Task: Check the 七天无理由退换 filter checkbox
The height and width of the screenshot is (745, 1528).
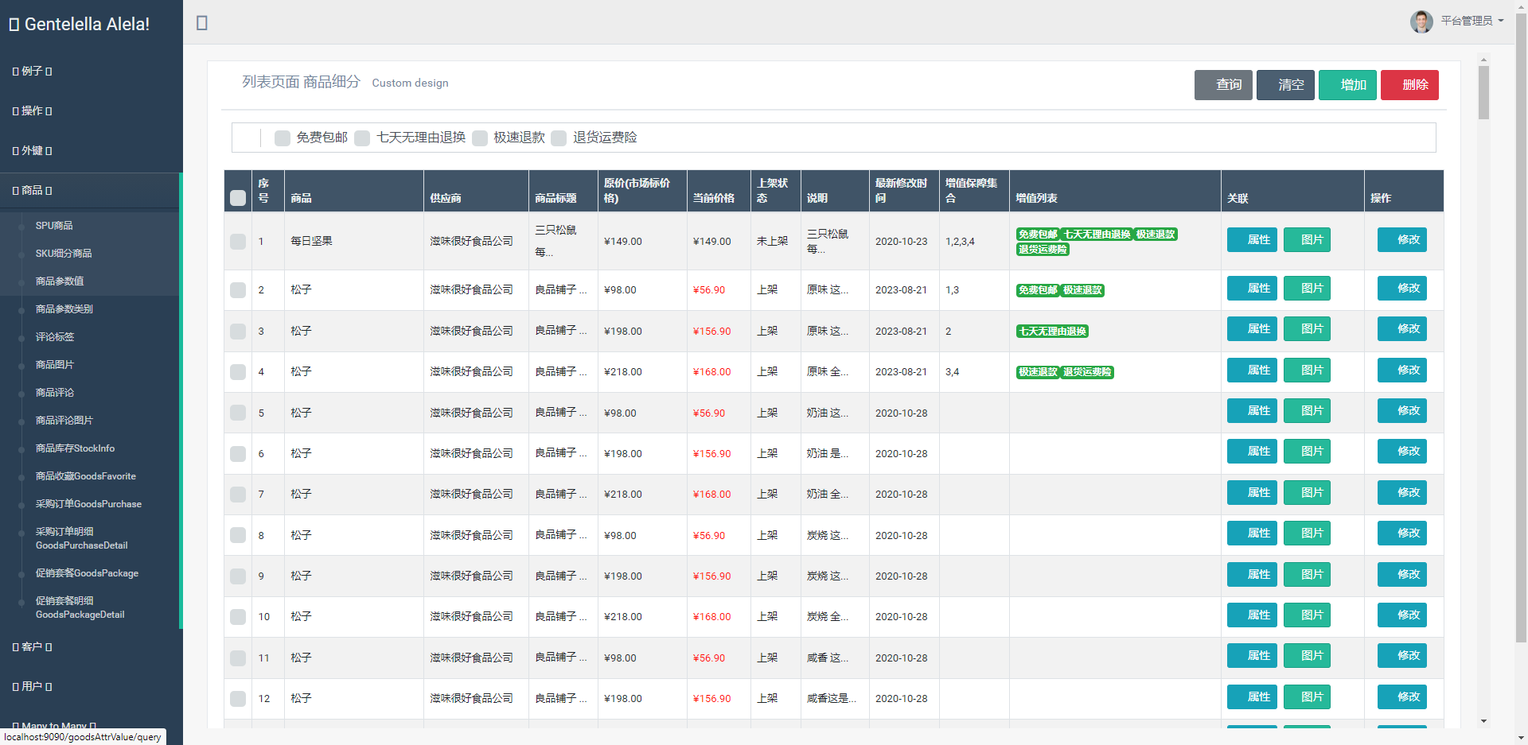Action: (362, 138)
